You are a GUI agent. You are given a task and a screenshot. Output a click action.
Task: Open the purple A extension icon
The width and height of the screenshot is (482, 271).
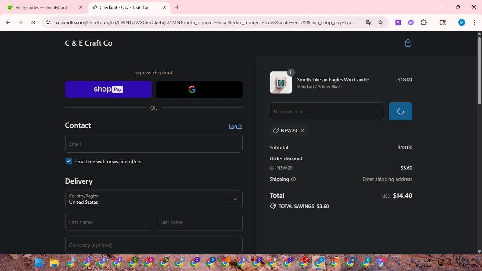(x=398, y=23)
